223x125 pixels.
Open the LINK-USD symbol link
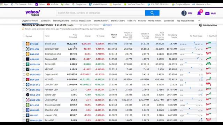35,110
